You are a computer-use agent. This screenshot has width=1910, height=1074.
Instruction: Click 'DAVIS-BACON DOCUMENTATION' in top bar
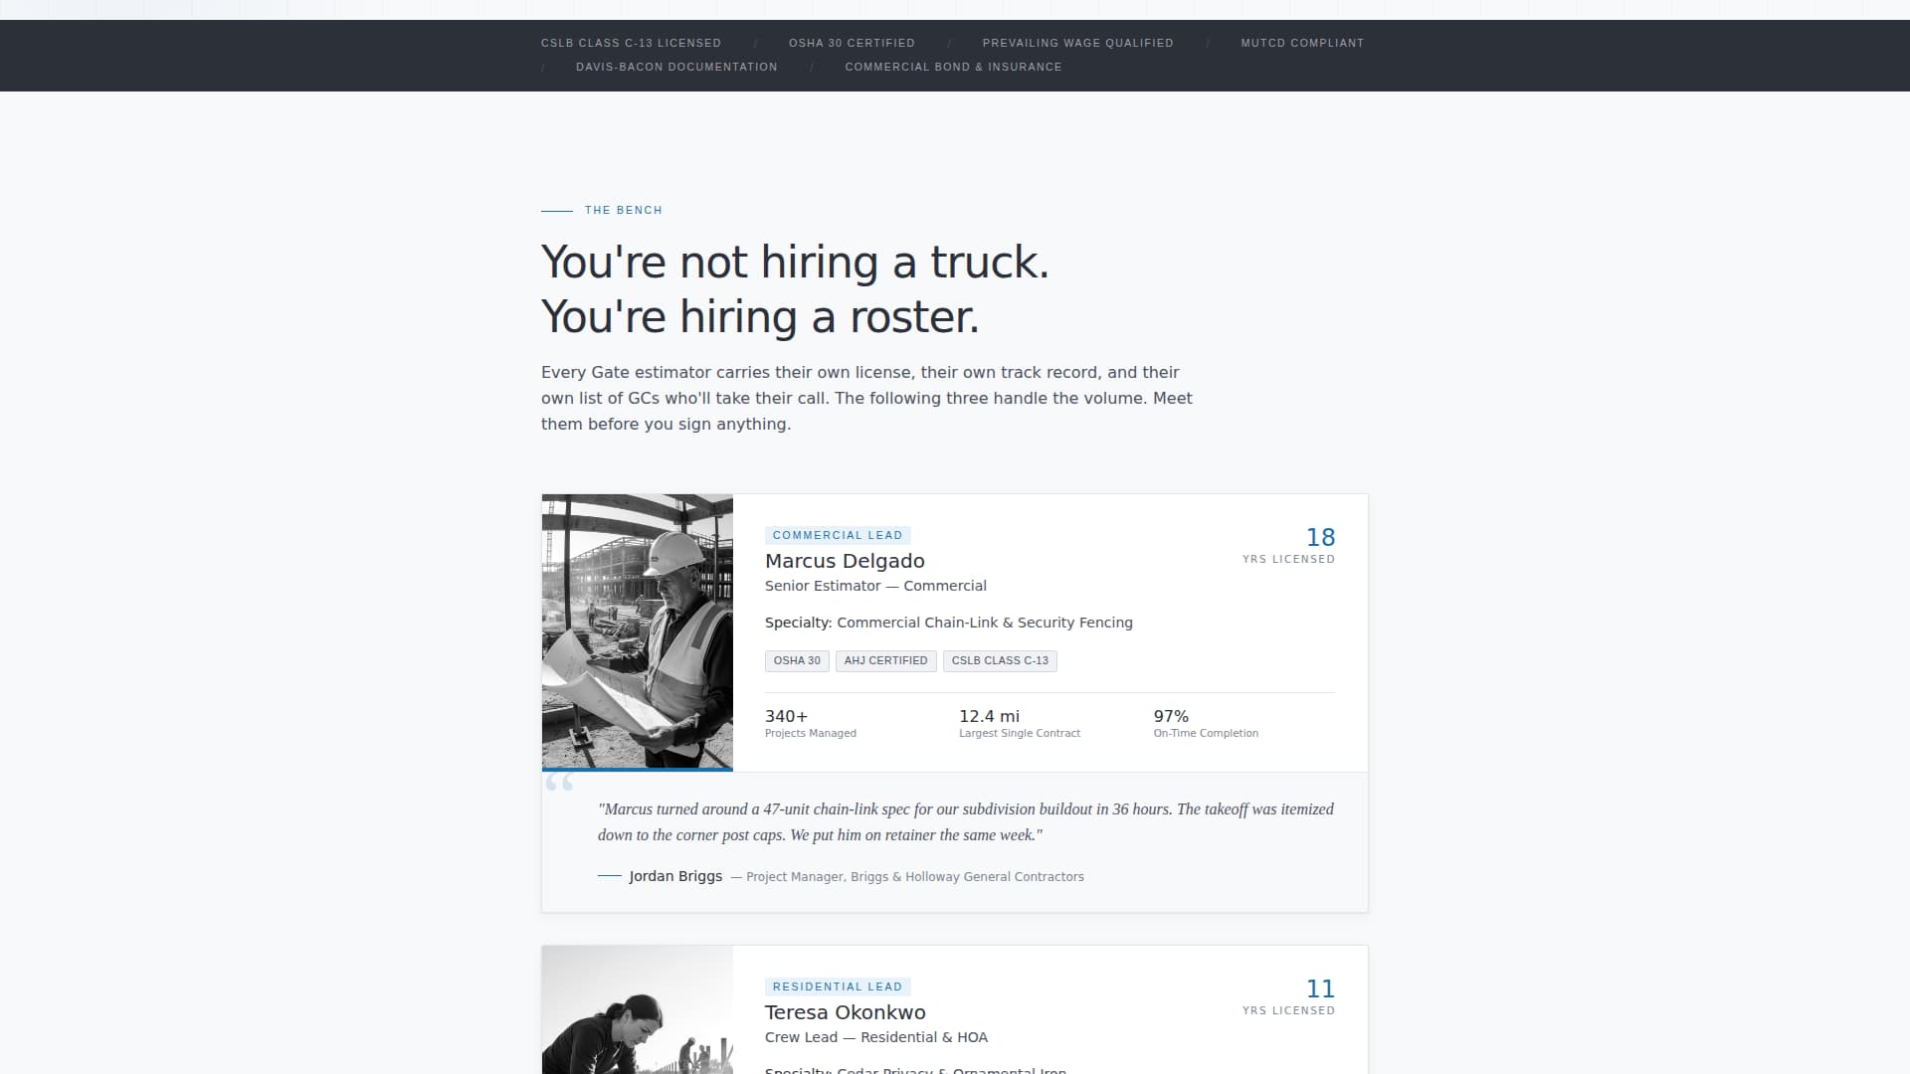pos(676,67)
